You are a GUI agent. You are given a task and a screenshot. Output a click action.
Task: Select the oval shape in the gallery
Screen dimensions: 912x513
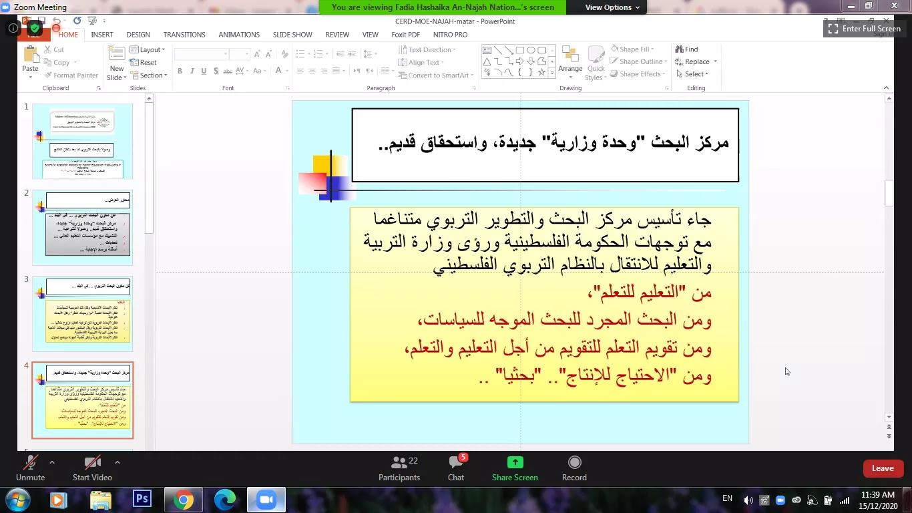coord(531,50)
